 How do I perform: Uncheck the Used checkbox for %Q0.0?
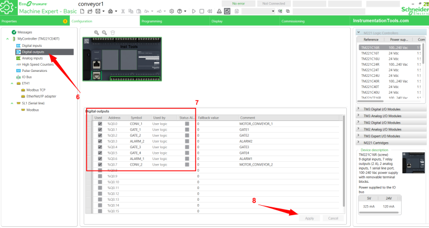click(x=100, y=124)
